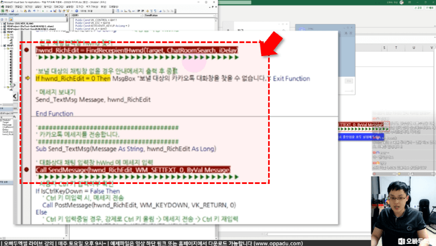Click the first icon of the Edit toolbar
This screenshot has height=246, width=436.
click(x=118, y=11)
